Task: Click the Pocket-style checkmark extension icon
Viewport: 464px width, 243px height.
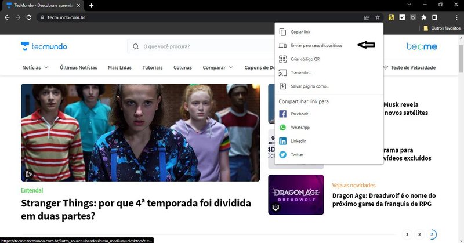Action: click(402, 17)
